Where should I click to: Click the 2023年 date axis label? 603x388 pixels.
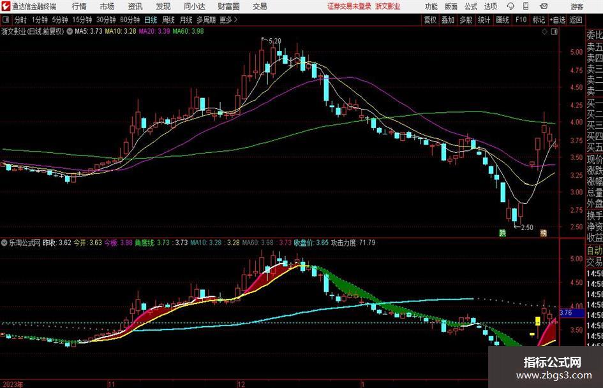[12, 384]
